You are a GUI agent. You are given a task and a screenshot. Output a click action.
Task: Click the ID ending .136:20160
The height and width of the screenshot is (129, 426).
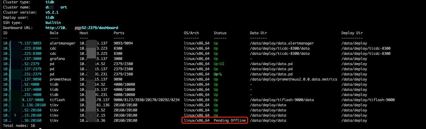[24, 105]
